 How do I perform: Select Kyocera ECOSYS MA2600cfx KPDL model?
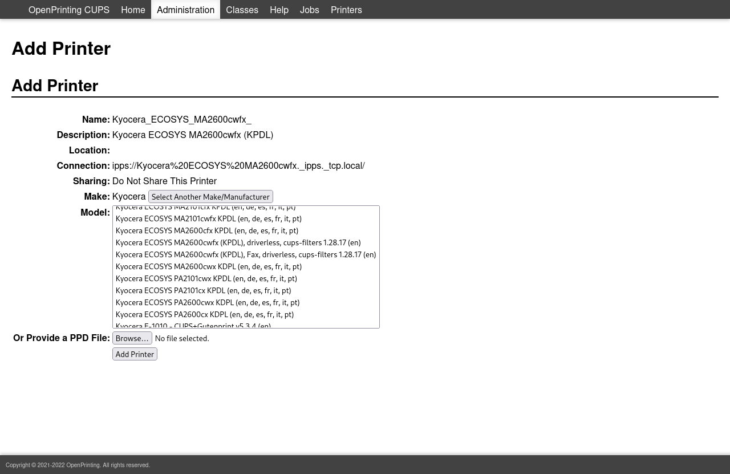(x=206, y=231)
